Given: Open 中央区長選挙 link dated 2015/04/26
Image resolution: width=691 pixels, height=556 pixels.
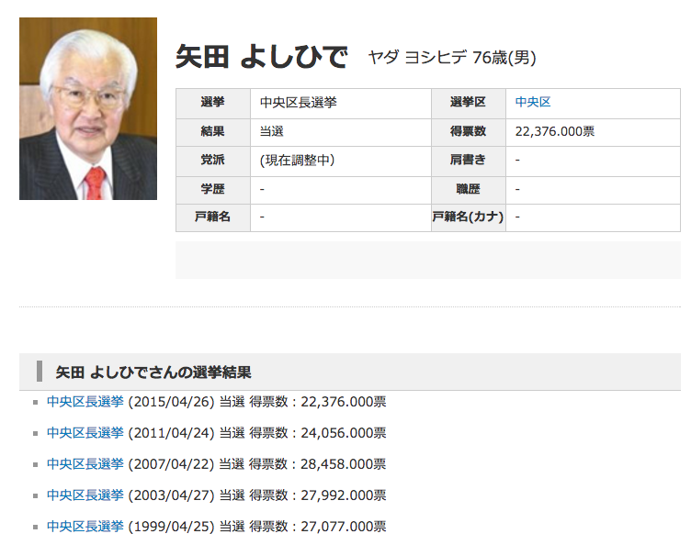Looking at the screenshot, I should (85, 402).
